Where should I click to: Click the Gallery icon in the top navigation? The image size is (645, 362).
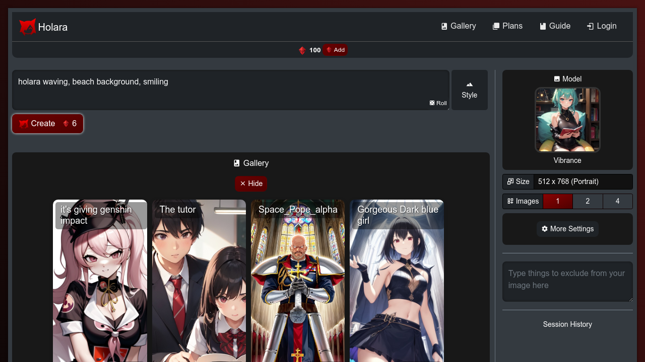click(x=444, y=26)
